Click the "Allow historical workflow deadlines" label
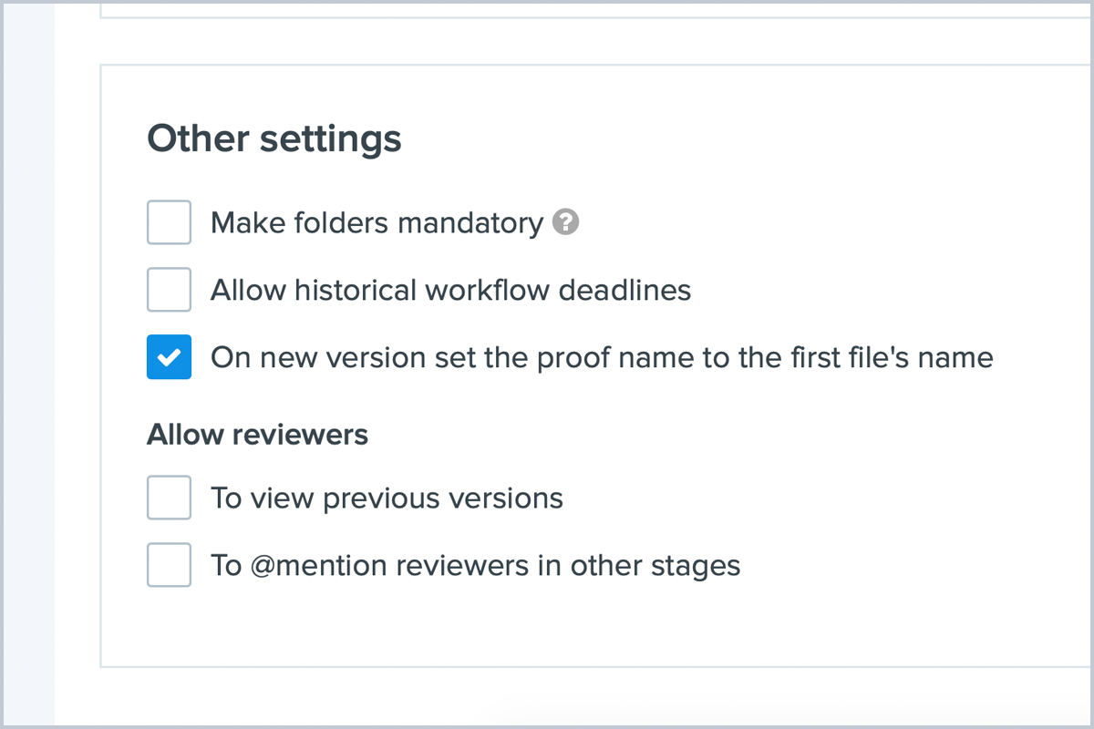Image resolution: width=1094 pixels, height=729 pixels. tap(450, 290)
